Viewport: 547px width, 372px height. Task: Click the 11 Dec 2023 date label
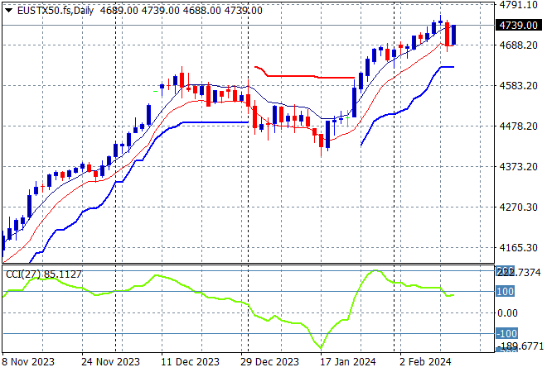pos(191,361)
